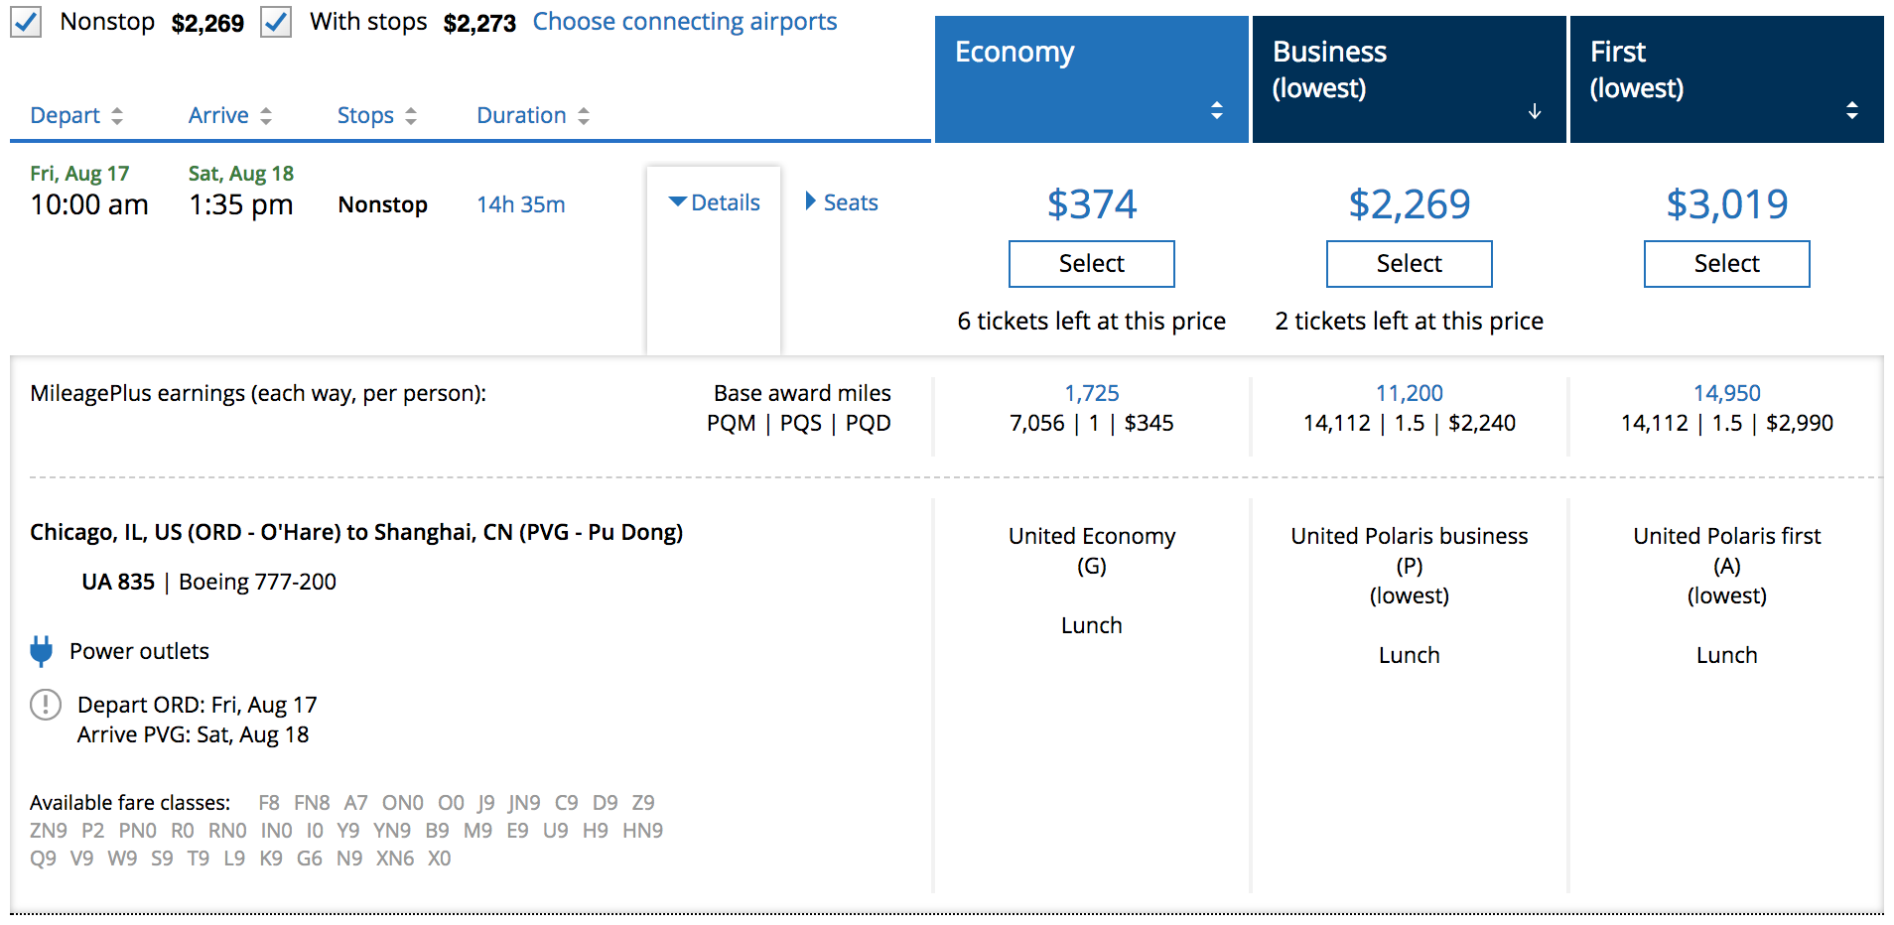Uncheck the Nonstop flights checkbox

26,22
